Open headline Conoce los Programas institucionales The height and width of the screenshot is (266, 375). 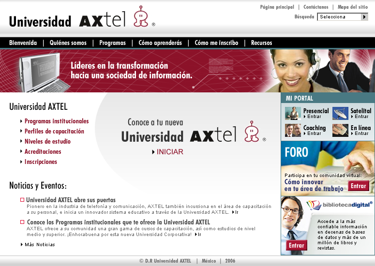click(x=119, y=222)
